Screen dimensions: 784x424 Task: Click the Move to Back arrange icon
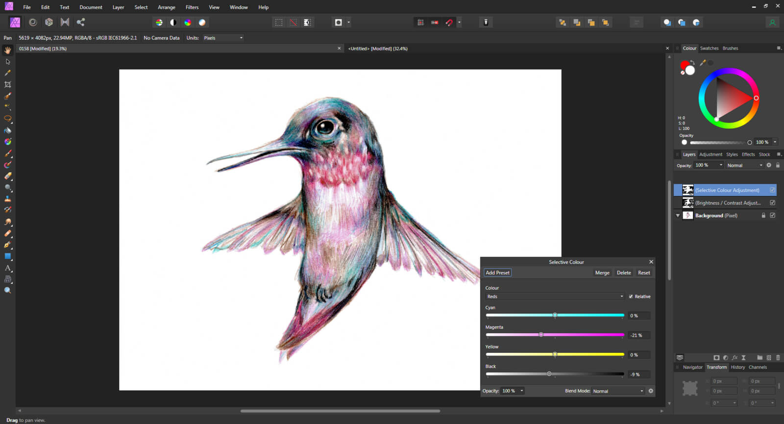[x=563, y=23]
